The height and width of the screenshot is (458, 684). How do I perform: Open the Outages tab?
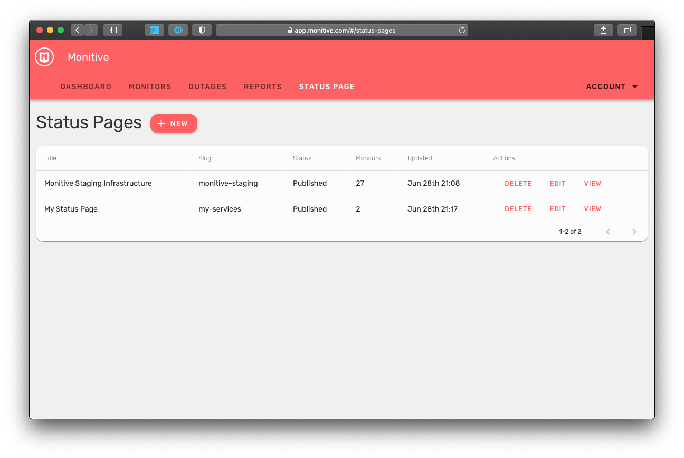coord(207,87)
